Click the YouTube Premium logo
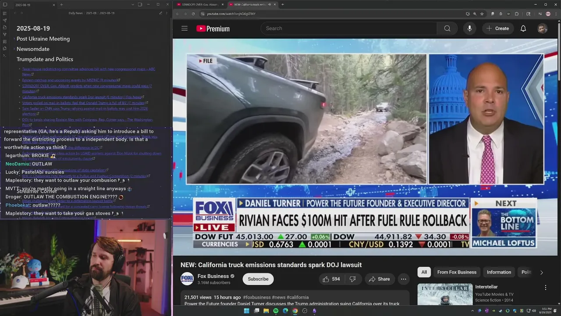The width and height of the screenshot is (561, 316). pyautogui.click(x=213, y=29)
